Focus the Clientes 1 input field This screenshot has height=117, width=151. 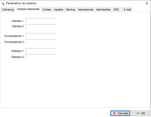(41, 21)
